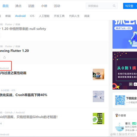
Task: Open the pig figurine article thumbnail
Action: point(98,74)
